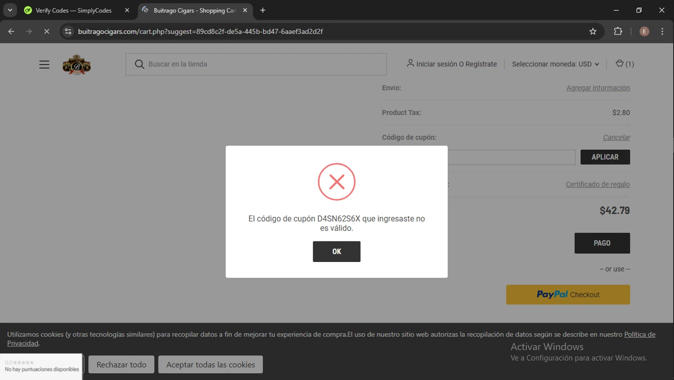Click the Regístrate link
This screenshot has width=674, height=380.
[481, 64]
